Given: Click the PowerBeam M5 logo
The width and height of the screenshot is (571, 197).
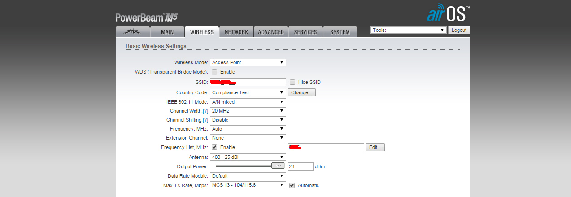Looking at the screenshot, I should (147, 18).
